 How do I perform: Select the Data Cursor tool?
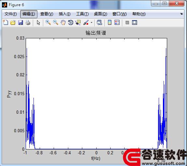point(78,22)
